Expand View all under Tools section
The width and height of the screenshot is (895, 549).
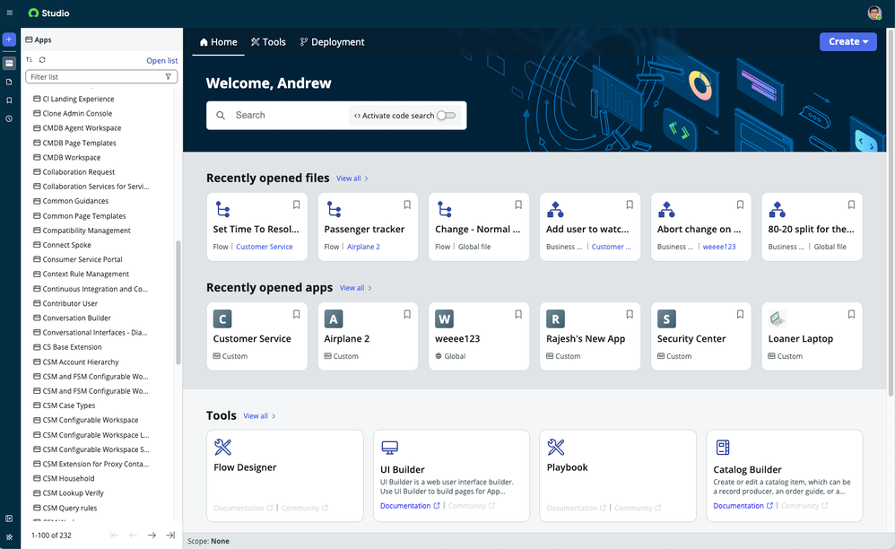coord(255,415)
